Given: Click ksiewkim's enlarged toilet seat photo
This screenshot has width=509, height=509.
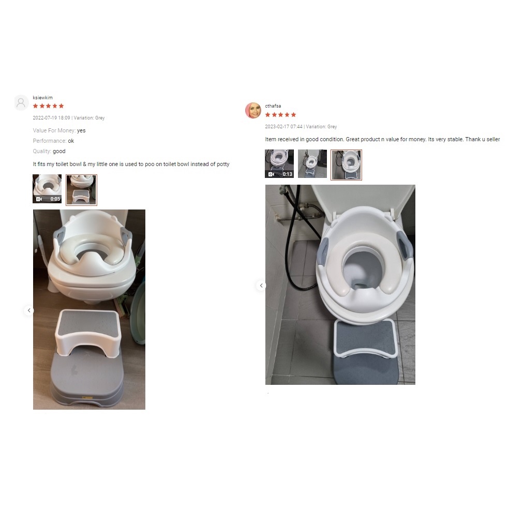Looking at the screenshot, I should click(89, 309).
